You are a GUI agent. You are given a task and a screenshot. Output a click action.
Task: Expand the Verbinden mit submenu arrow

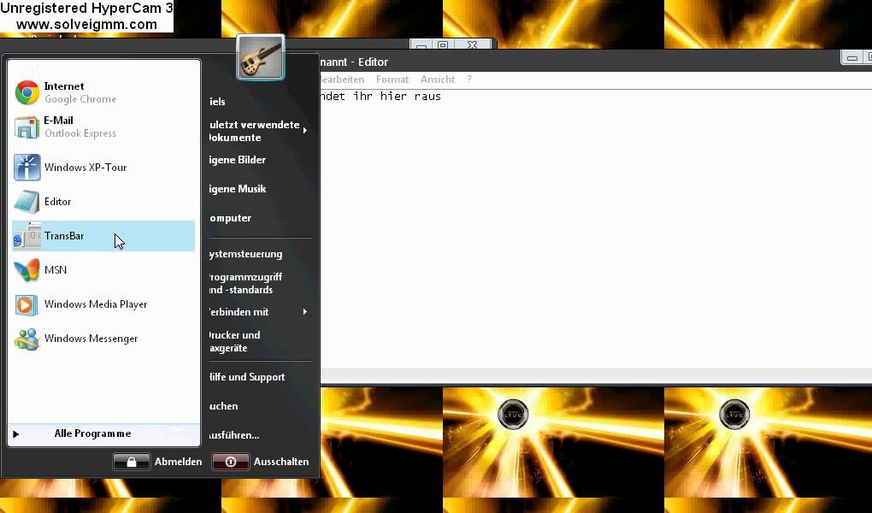(304, 312)
